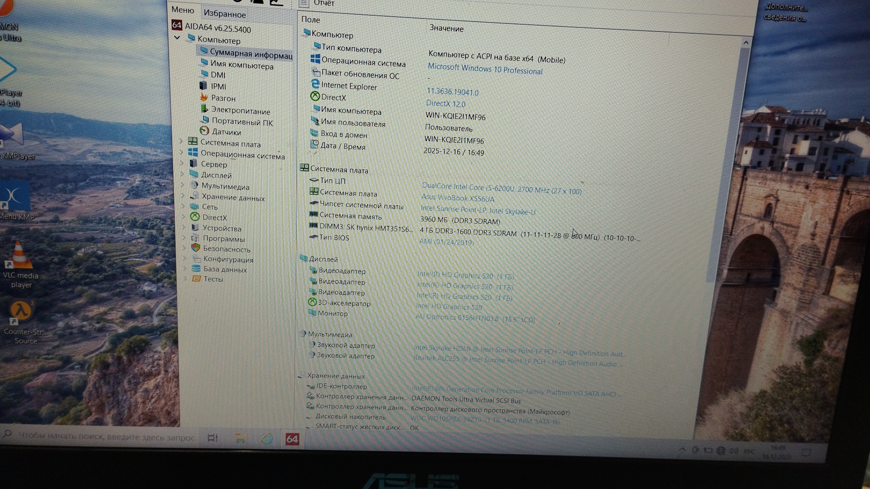The image size is (870, 489).
Task: Switch to the Favorites (Избранное) tab
Action: coord(225,14)
